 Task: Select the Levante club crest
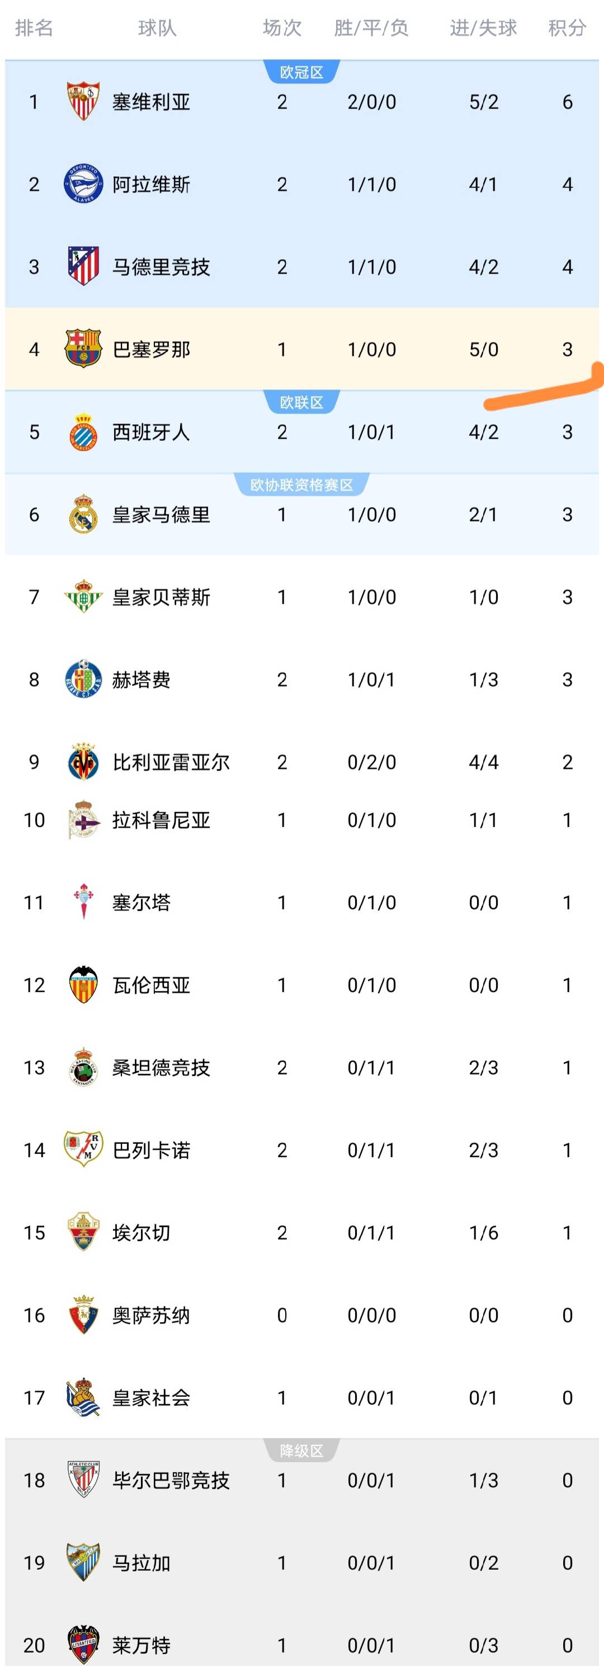click(83, 1644)
